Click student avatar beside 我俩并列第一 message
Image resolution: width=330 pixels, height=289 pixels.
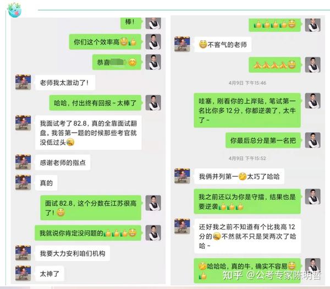tap(182, 176)
